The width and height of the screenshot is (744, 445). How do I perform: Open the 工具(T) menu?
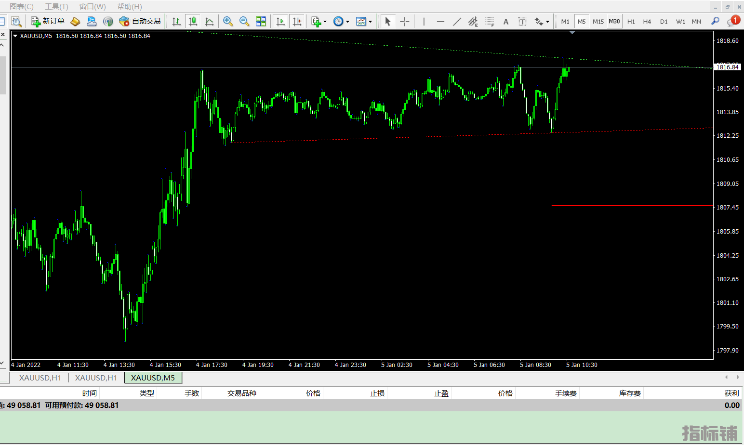point(56,6)
